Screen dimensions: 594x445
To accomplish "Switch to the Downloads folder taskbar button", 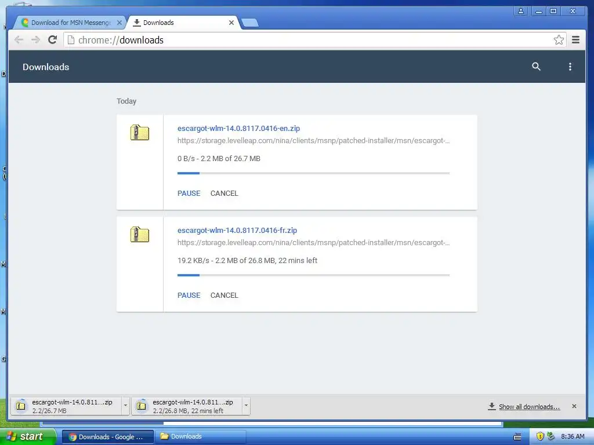I will click(201, 437).
